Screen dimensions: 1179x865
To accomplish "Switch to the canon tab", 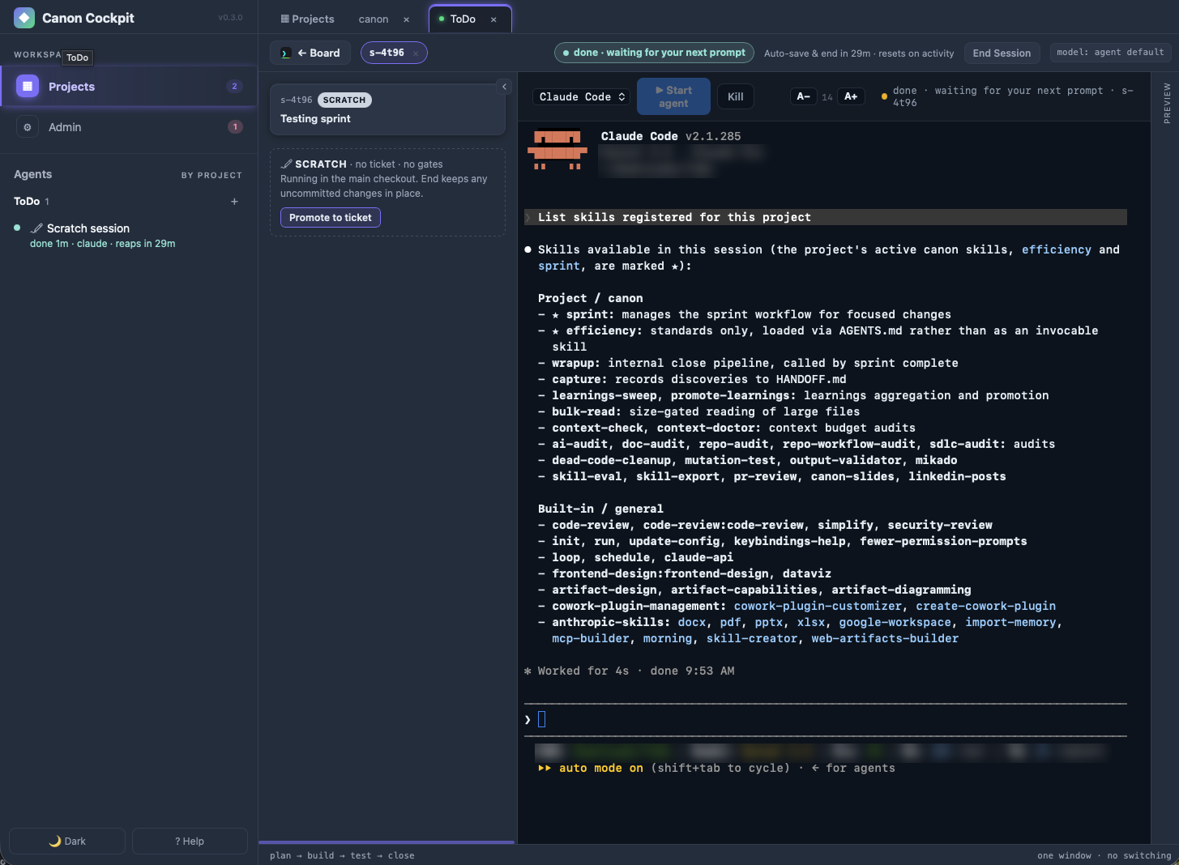I will [374, 19].
